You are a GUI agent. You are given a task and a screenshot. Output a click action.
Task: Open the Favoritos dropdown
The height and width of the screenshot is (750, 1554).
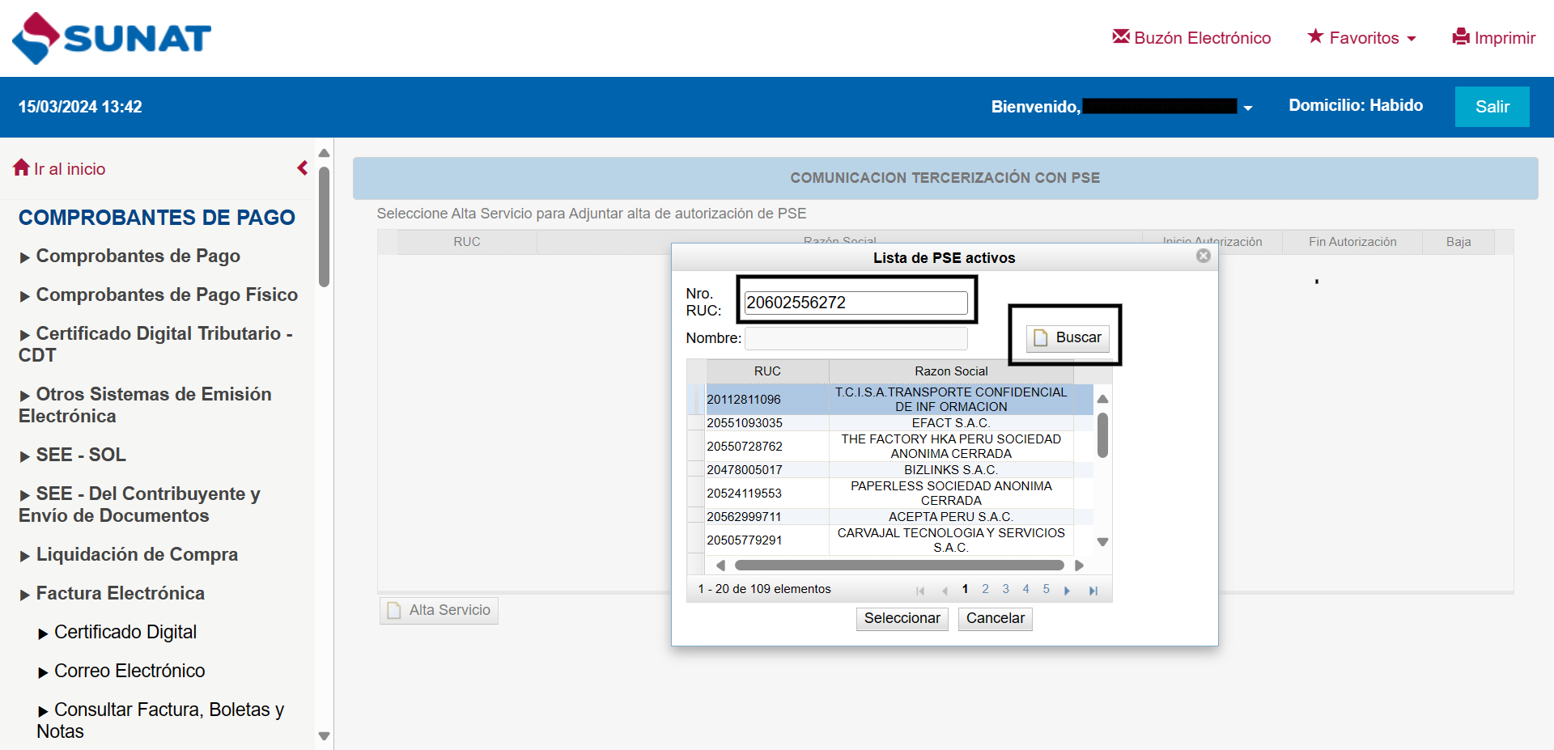point(1362,38)
